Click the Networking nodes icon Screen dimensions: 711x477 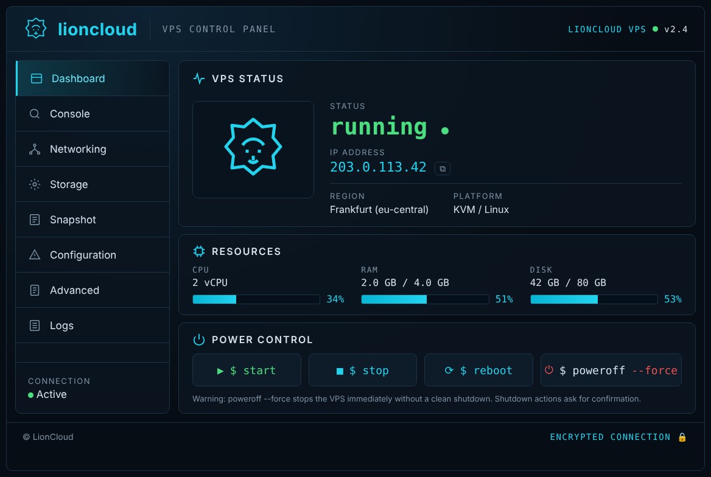tap(35, 149)
